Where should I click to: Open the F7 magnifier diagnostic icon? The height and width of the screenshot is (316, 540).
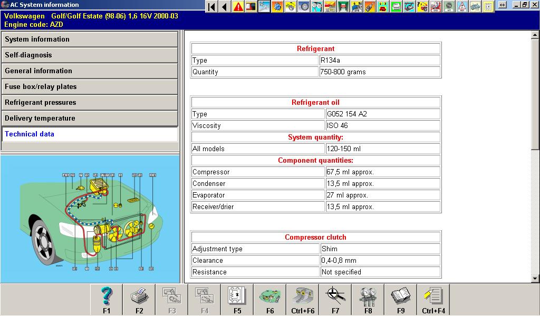[335, 300]
